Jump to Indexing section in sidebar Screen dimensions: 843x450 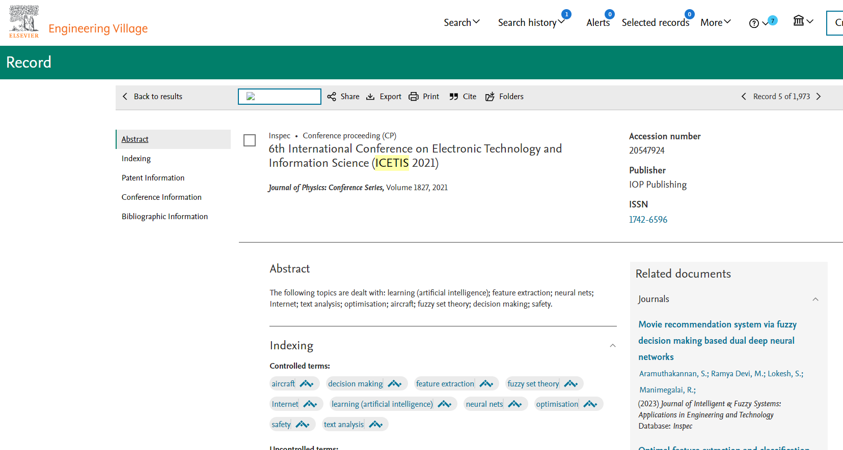pos(136,159)
